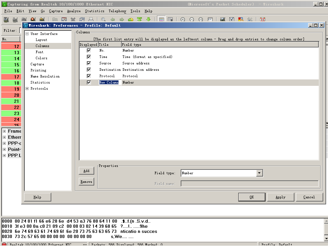This screenshot has width=328, height=246.
Task: Open a capture file icon
Action: tap(55, 20)
